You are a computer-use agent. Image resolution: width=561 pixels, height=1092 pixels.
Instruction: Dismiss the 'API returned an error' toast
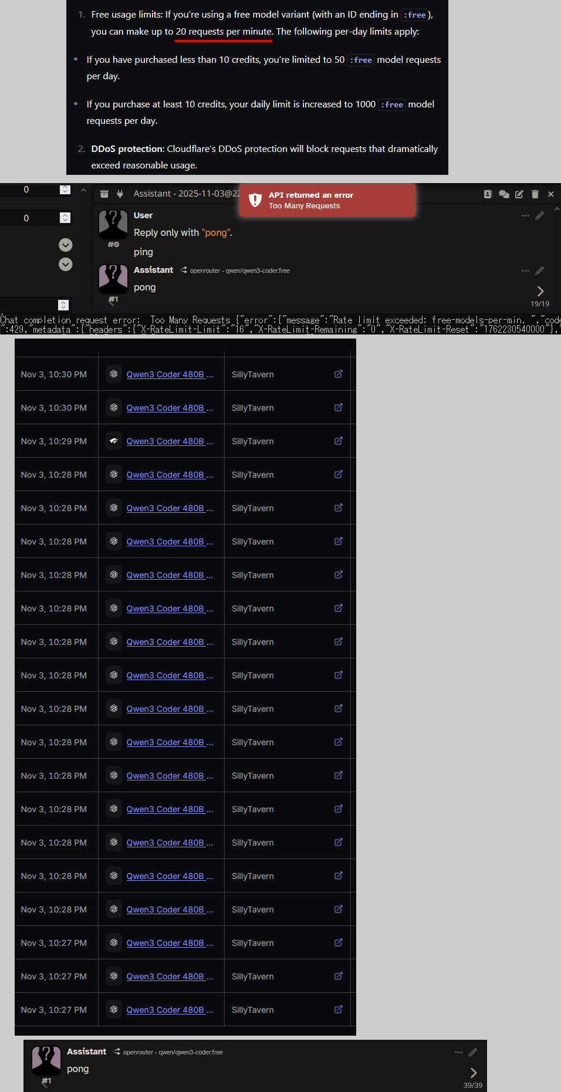tap(327, 200)
